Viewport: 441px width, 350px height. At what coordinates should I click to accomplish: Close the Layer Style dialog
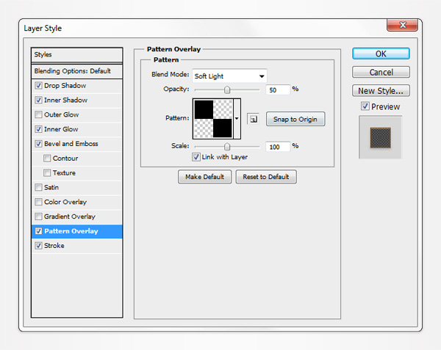(399, 26)
